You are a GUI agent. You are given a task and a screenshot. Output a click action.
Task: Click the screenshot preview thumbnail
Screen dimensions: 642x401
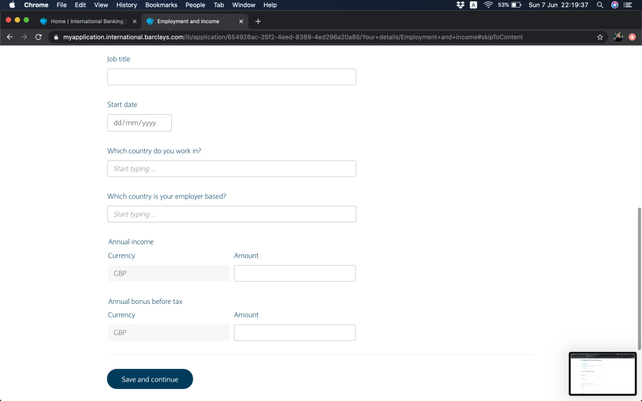603,373
